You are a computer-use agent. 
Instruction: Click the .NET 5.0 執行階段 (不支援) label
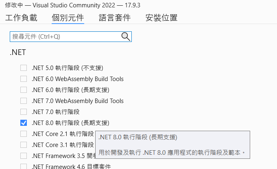(x=67, y=68)
